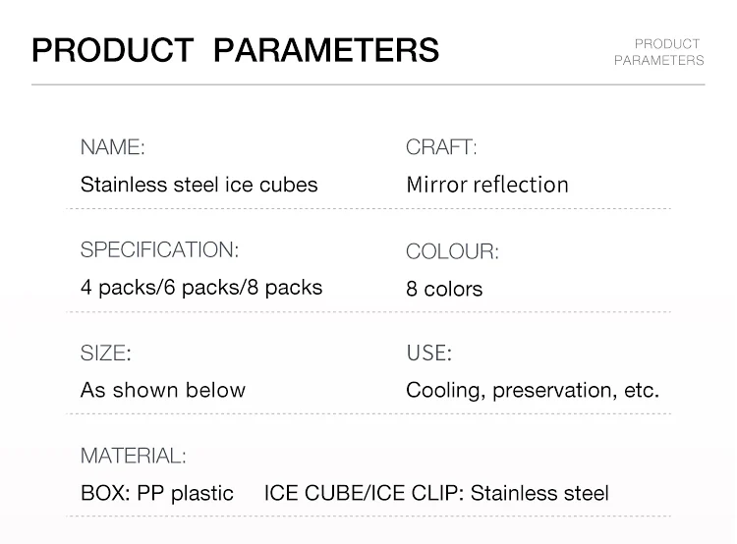The image size is (737, 544).
Task: Select the NAME: label
Action: click(113, 147)
